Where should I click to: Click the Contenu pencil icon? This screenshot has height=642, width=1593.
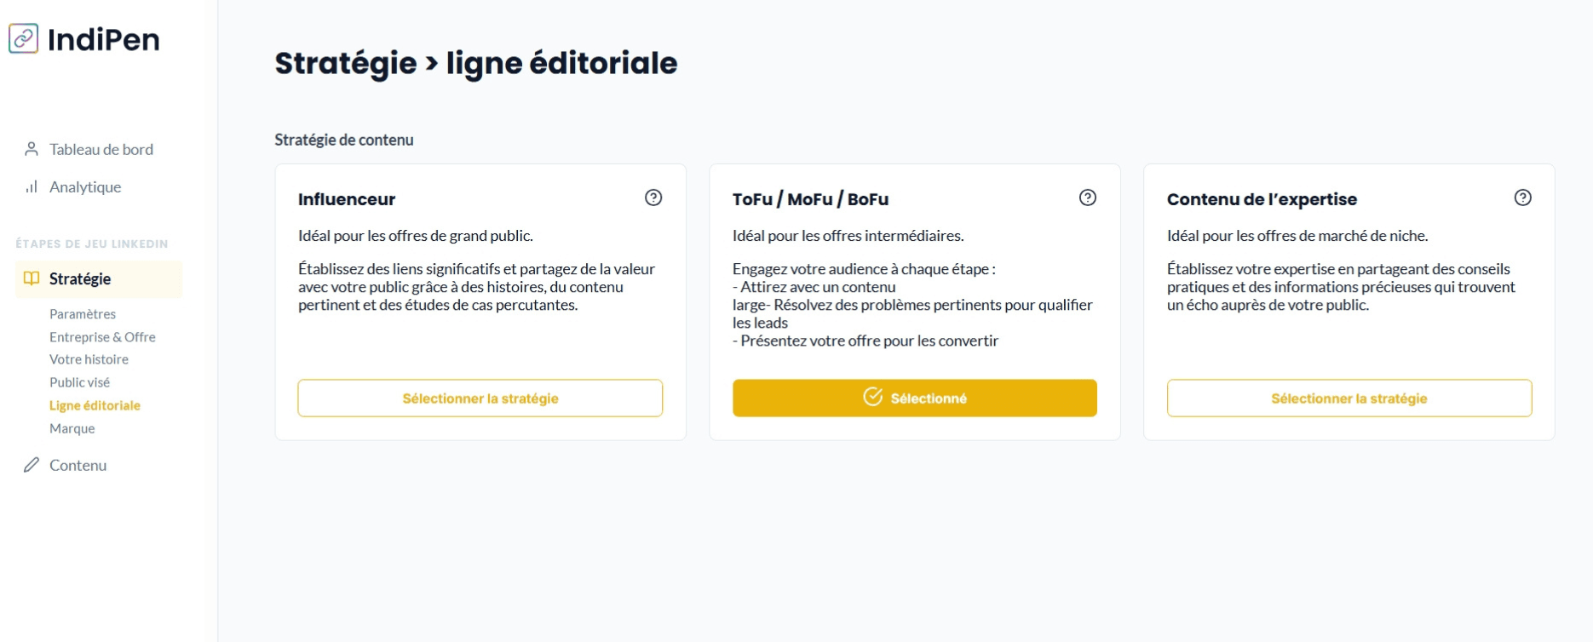tap(32, 465)
